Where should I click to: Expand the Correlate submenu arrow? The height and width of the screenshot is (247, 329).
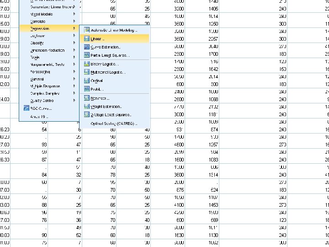click(74, 21)
